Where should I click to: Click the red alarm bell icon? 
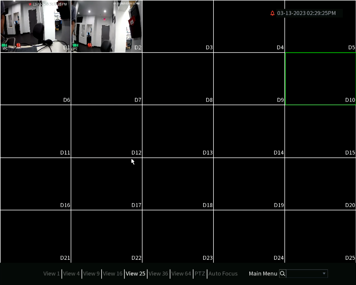pyautogui.click(x=272, y=13)
